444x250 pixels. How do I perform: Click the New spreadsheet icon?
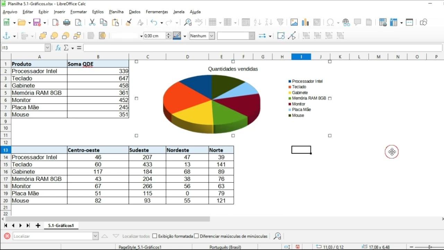(x=6, y=22)
